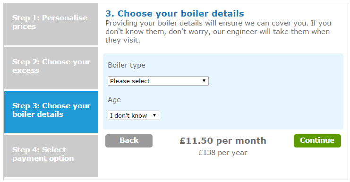The image size is (350, 182).
Task: Click the green Continue button
Action: pyautogui.click(x=317, y=141)
